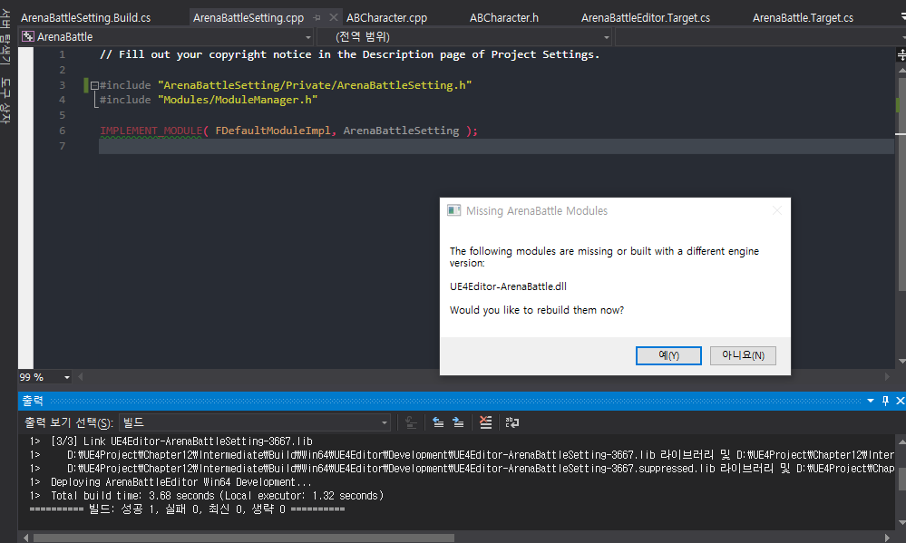This screenshot has height=543, width=906.
Task: Click UE4Editor-ArenaBattle.dll text in dialog
Action: click(x=508, y=286)
